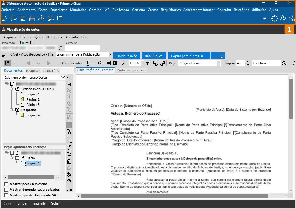Check the Ofício checkbox in pending pieces
The width and height of the screenshot is (296, 209).
click(x=17, y=158)
